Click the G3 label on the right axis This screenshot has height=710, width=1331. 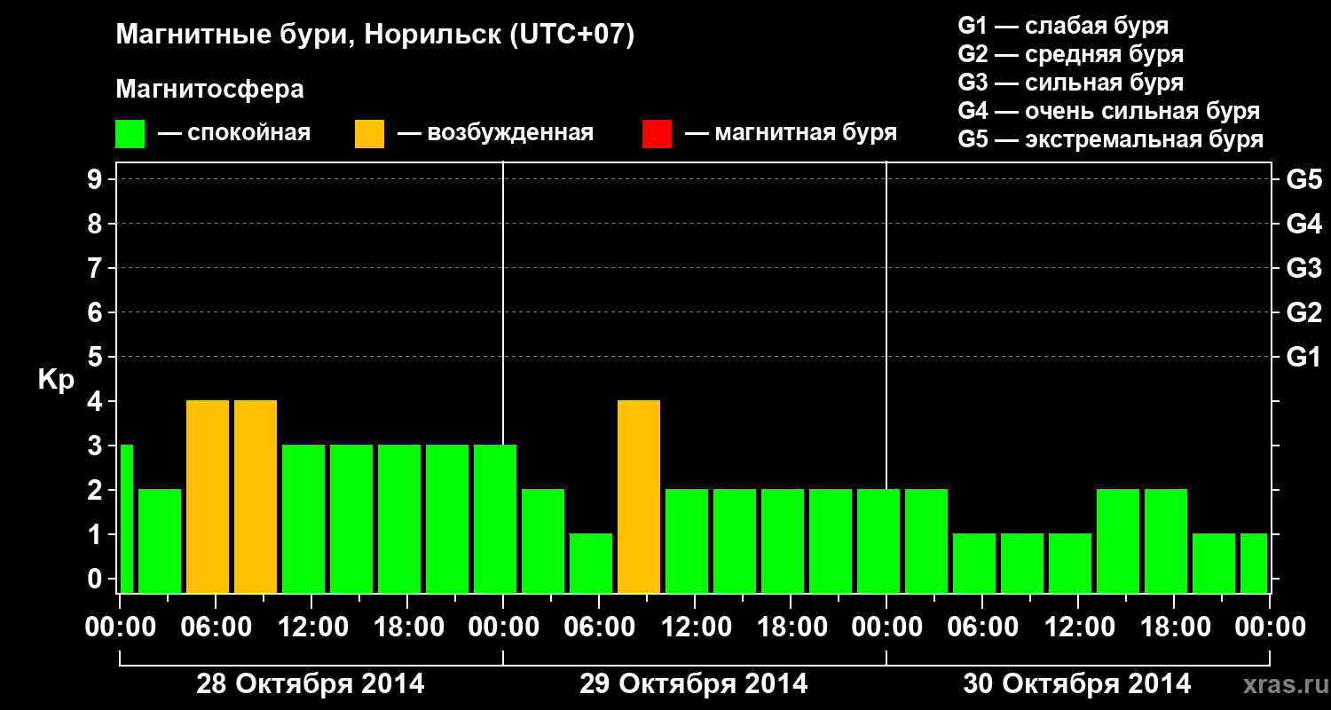[1303, 268]
